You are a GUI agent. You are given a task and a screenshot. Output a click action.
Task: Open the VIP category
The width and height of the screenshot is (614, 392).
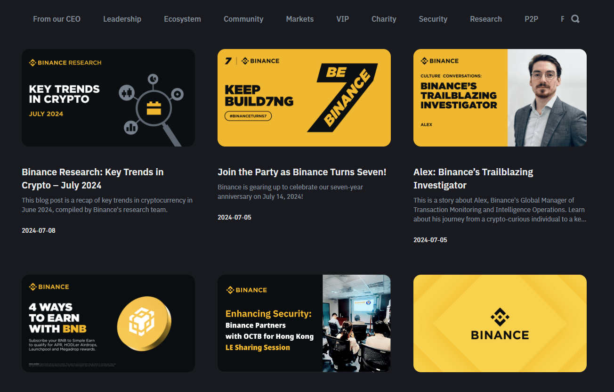[x=342, y=19]
